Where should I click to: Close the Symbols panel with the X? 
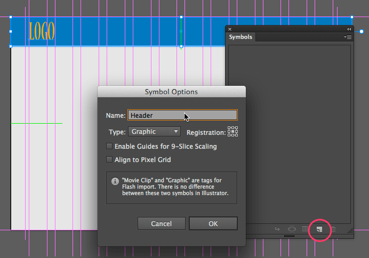point(230,29)
